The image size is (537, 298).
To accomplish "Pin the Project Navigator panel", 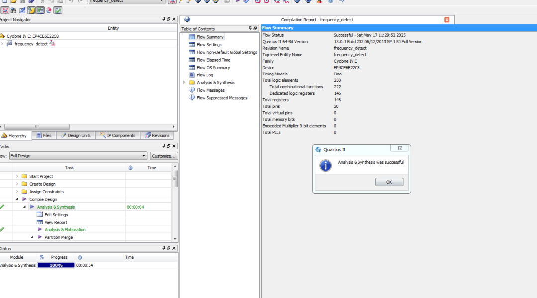I will (x=164, y=19).
